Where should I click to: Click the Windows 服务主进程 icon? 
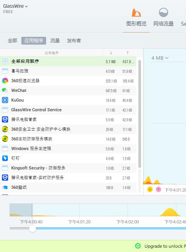pyautogui.click(x=5, y=148)
